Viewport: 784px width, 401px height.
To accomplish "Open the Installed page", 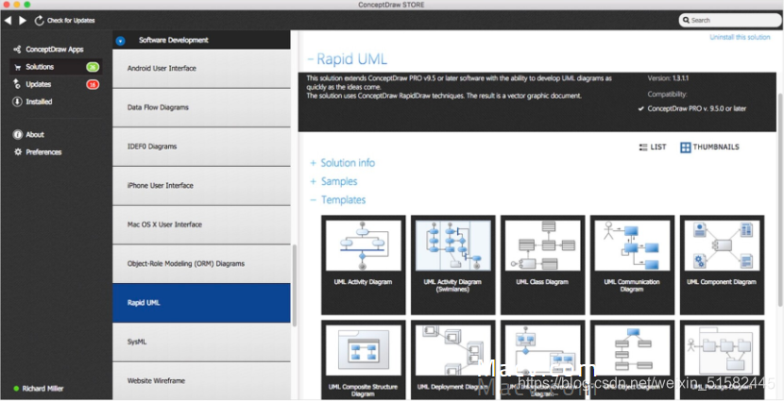I will pos(39,101).
